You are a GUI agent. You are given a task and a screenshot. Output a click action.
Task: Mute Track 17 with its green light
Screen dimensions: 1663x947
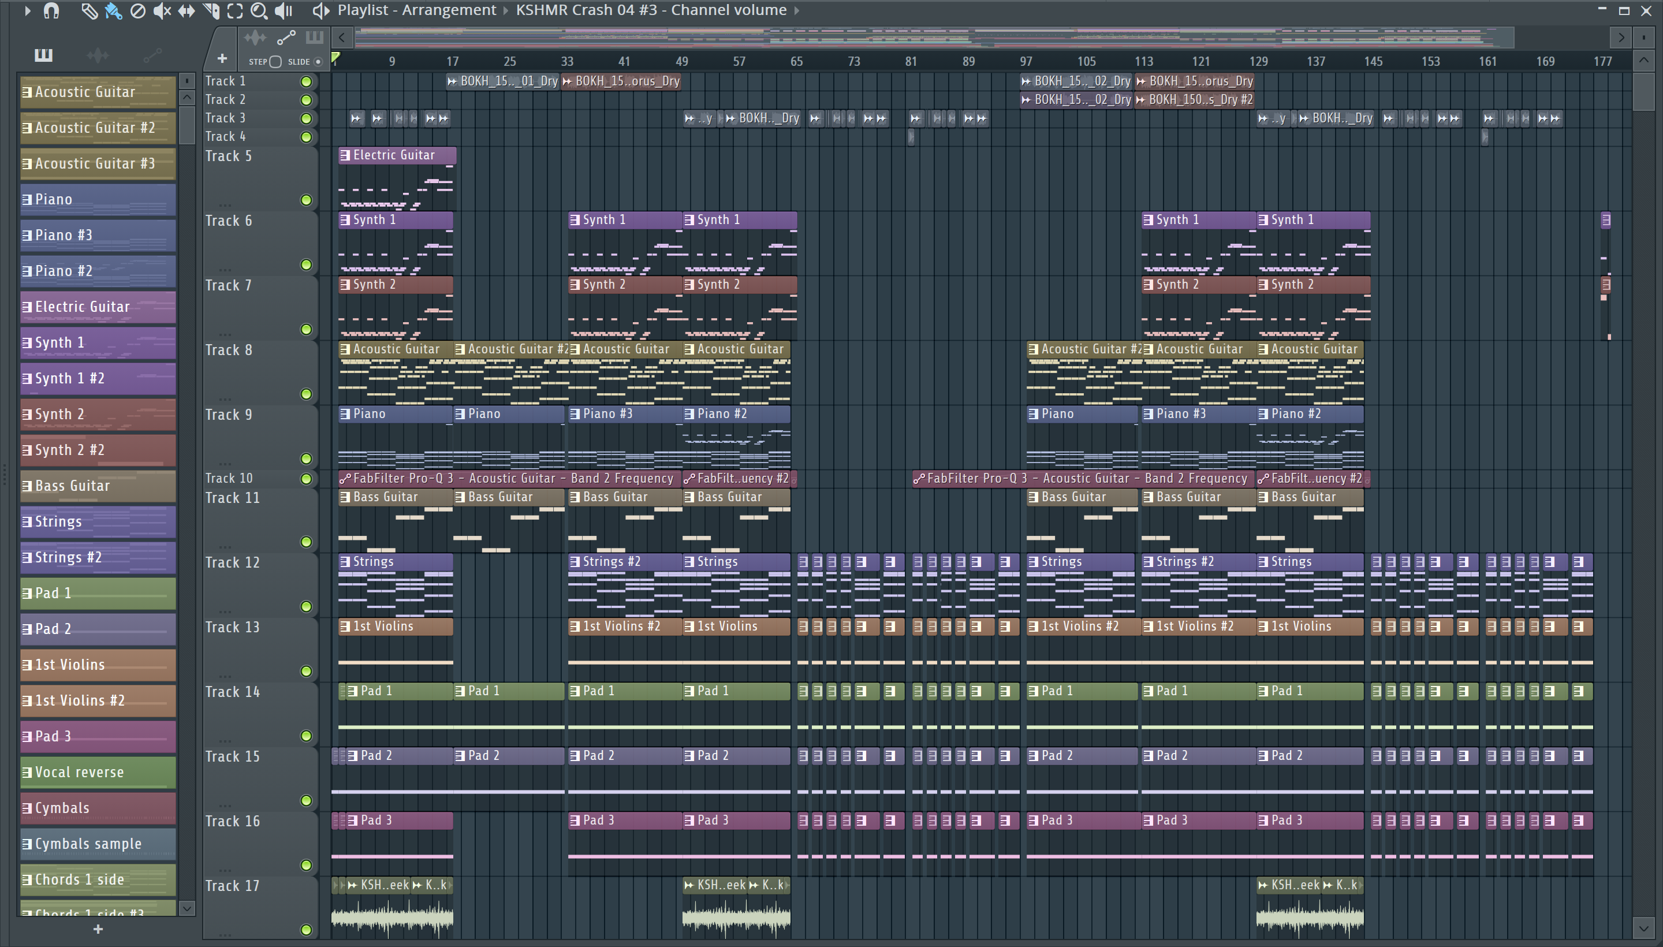click(305, 930)
